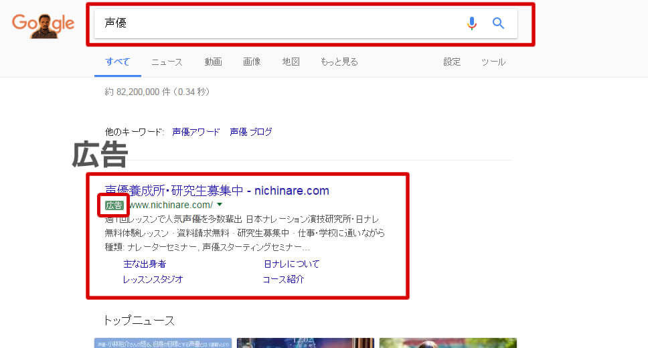Click the 声優アワード keyword link
Viewport: 648px width, 348px height.
[196, 132]
